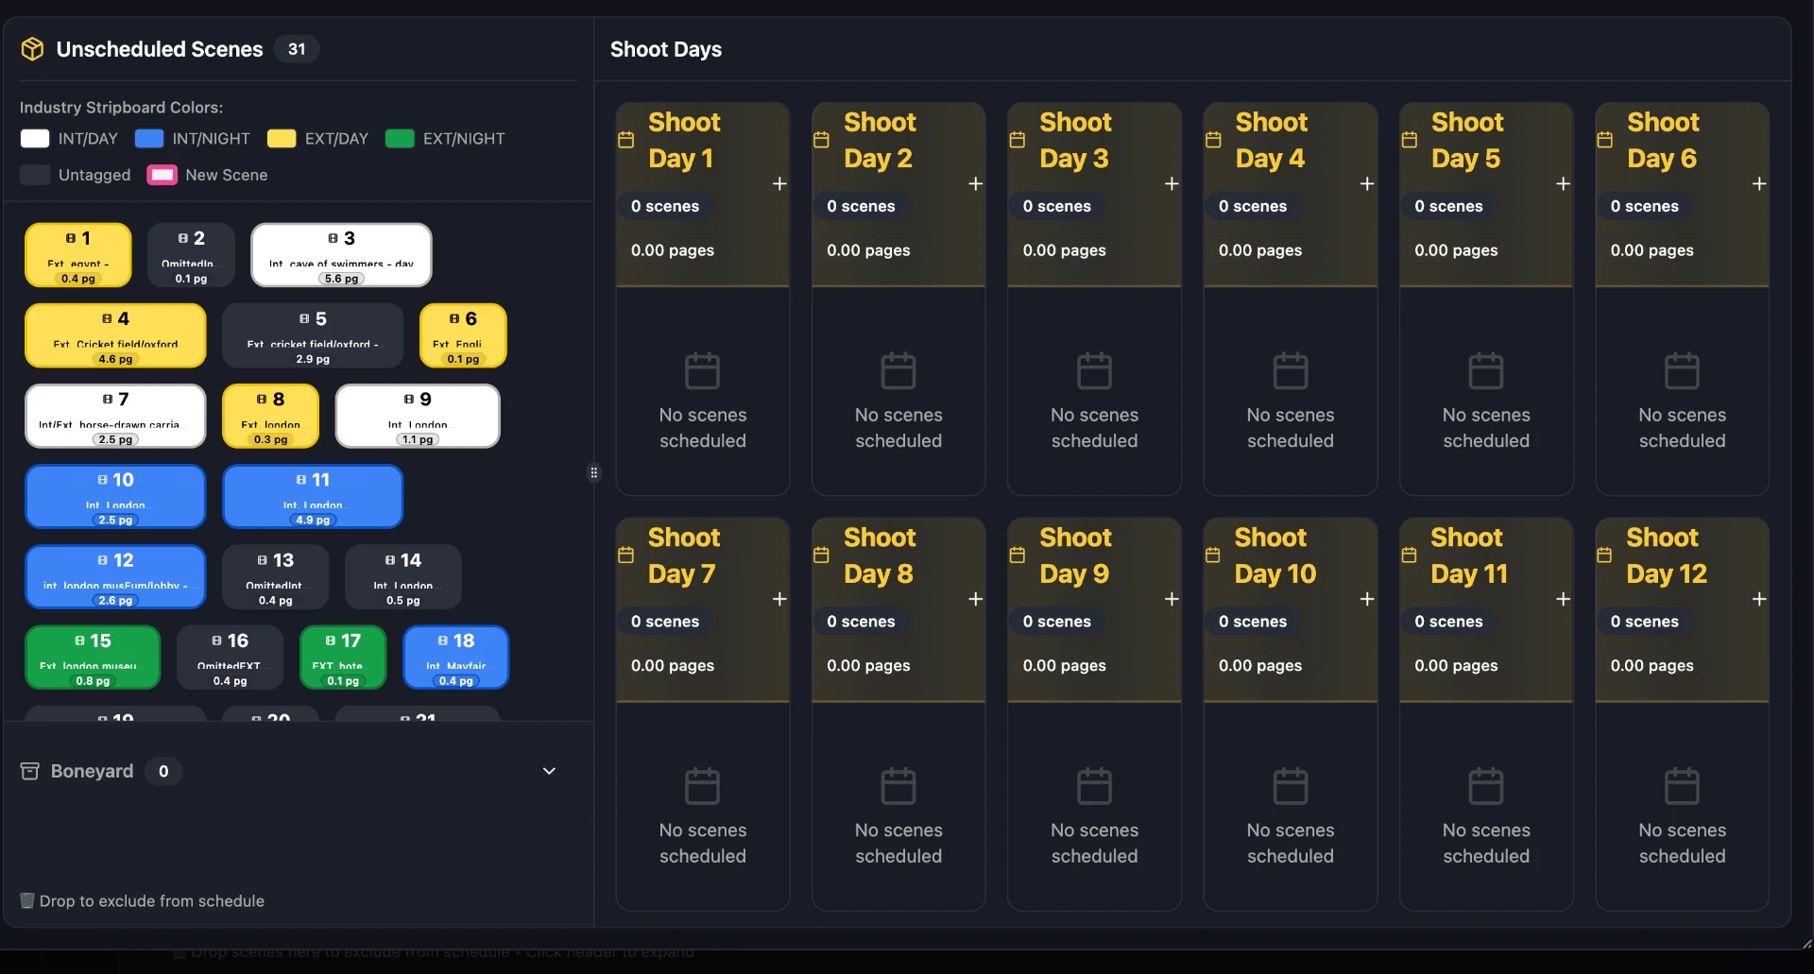Select scene 17 green EXT card
Viewport: 1814px width, 974px height.
(343, 658)
